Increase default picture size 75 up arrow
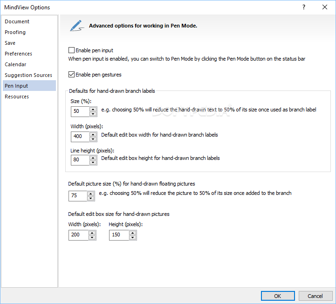The width and height of the screenshot is (336, 304). coord(91,193)
